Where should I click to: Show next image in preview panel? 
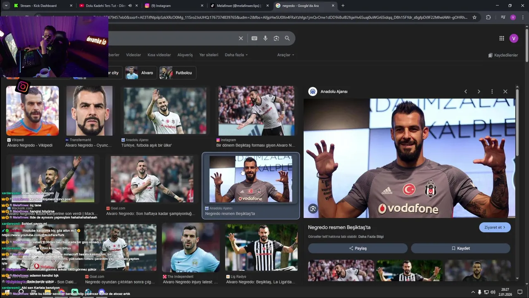[x=479, y=91]
